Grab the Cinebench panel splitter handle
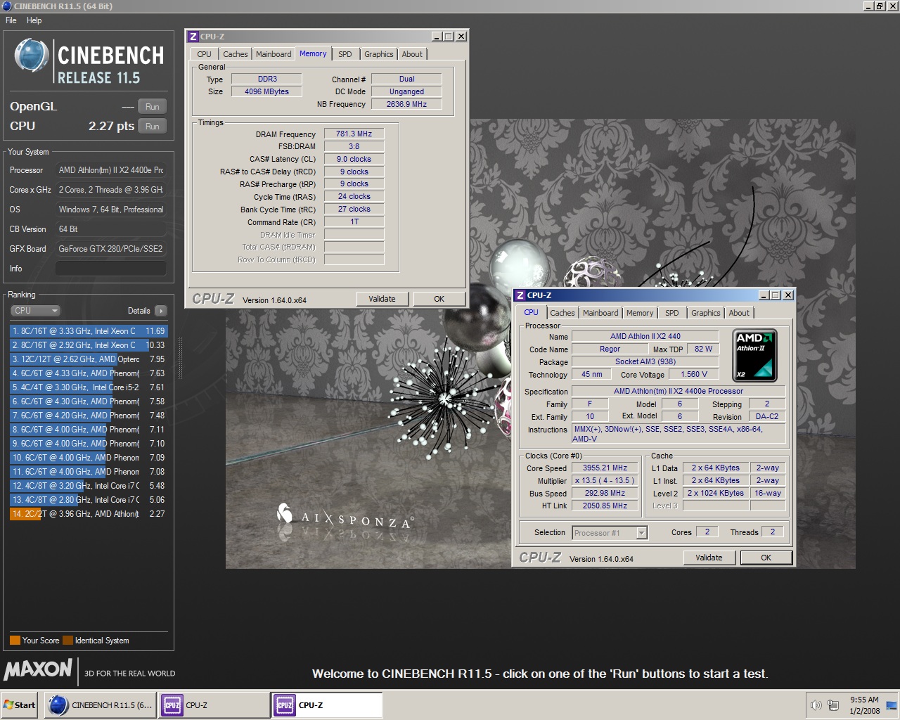The height and width of the screenshot is (720, 900). pos(180,359)
